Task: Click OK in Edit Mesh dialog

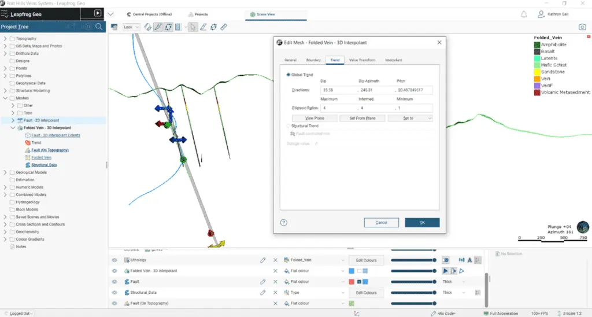Action: 422,223
